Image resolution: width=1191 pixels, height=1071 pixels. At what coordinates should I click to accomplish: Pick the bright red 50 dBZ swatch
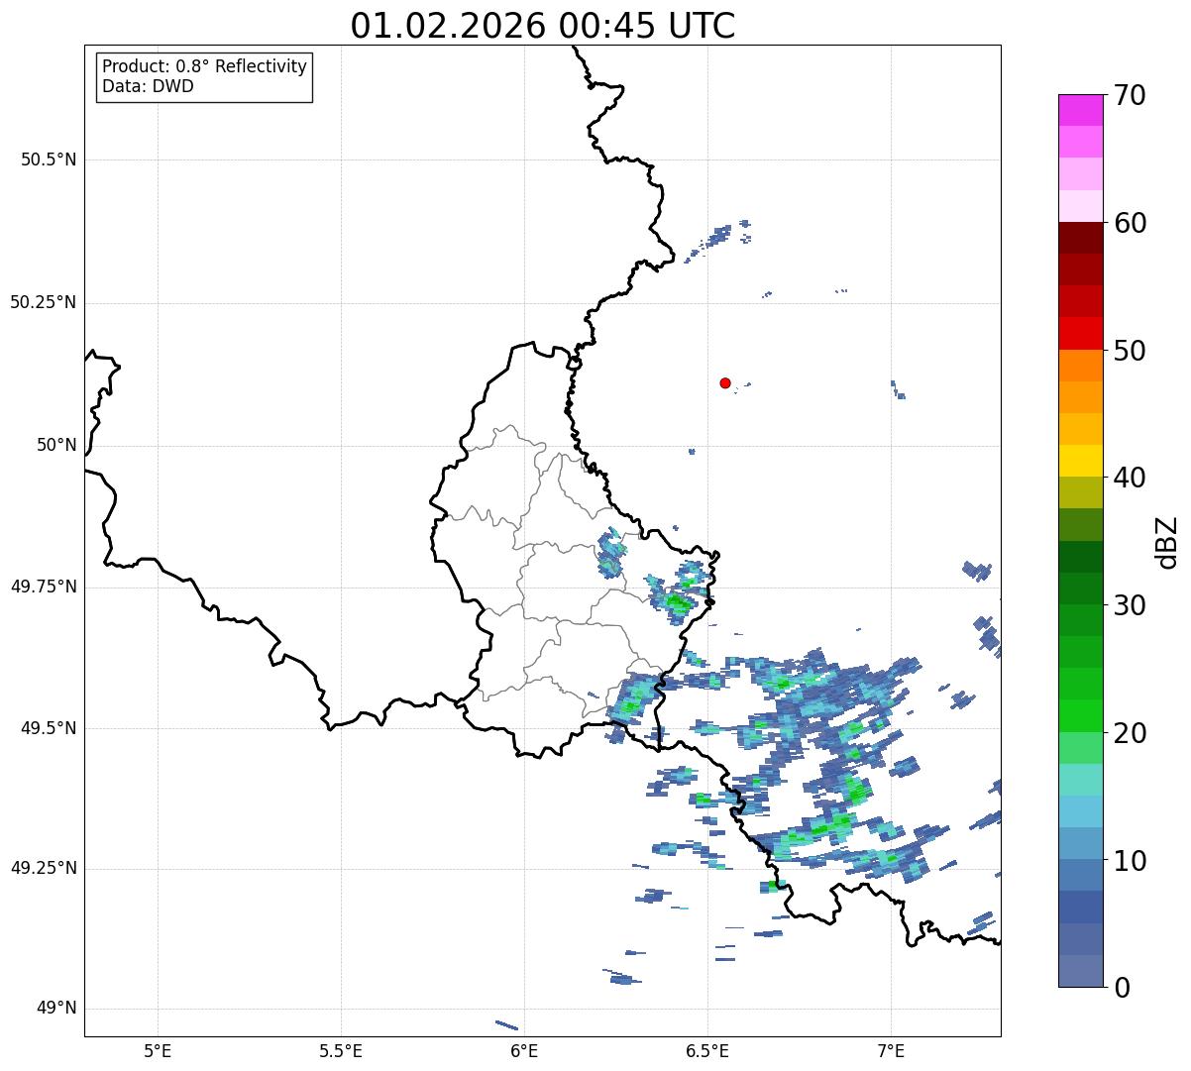[x=1080, y=334]
